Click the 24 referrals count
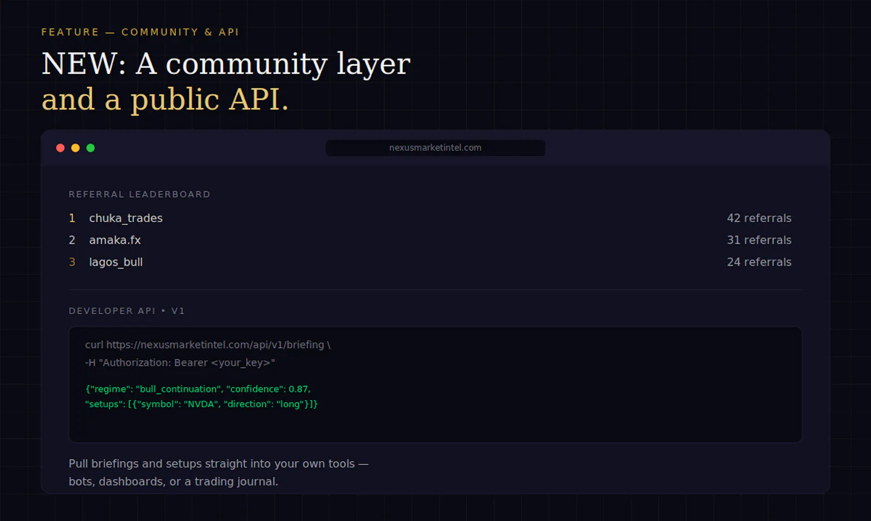Viewport: 871px width, 521px height. tap(759, 262)
